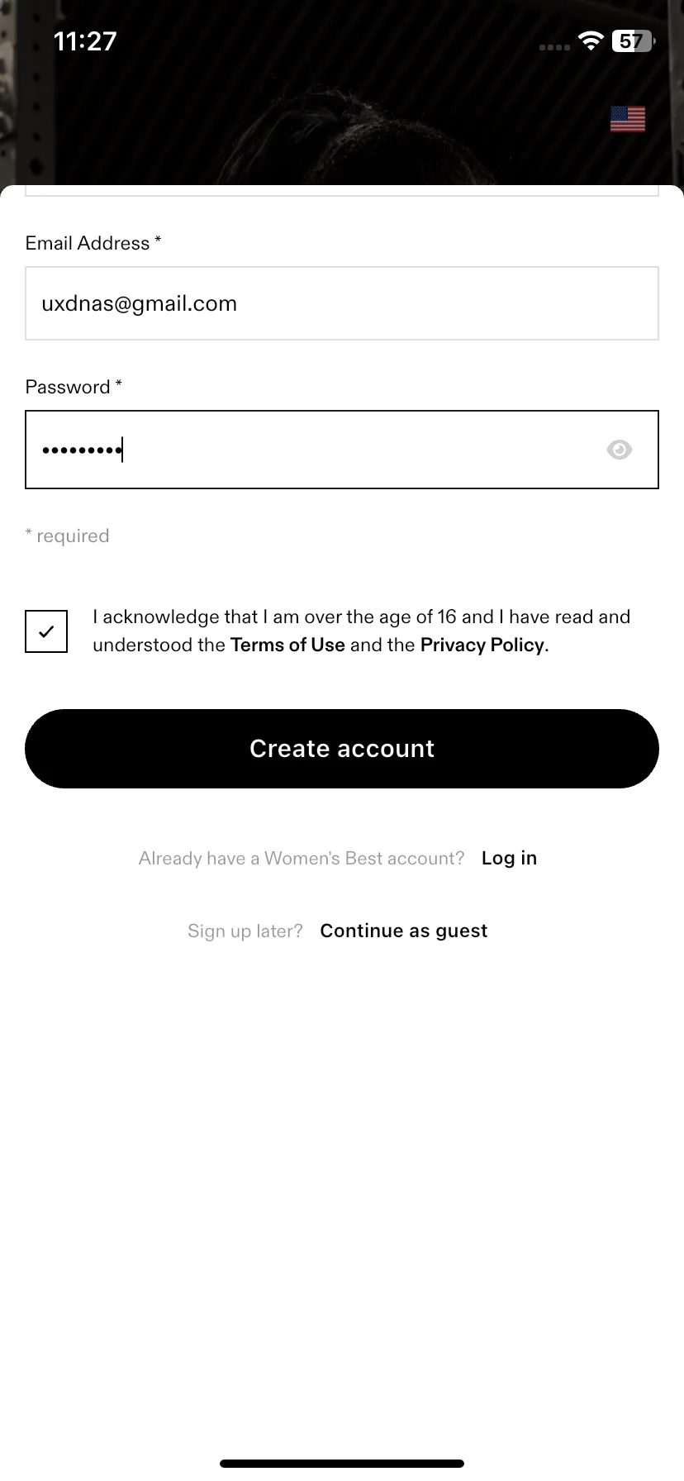This screenshot has height=1481, width=684.
Task: Focus the Email Address input field
Action: click(342, 303)
